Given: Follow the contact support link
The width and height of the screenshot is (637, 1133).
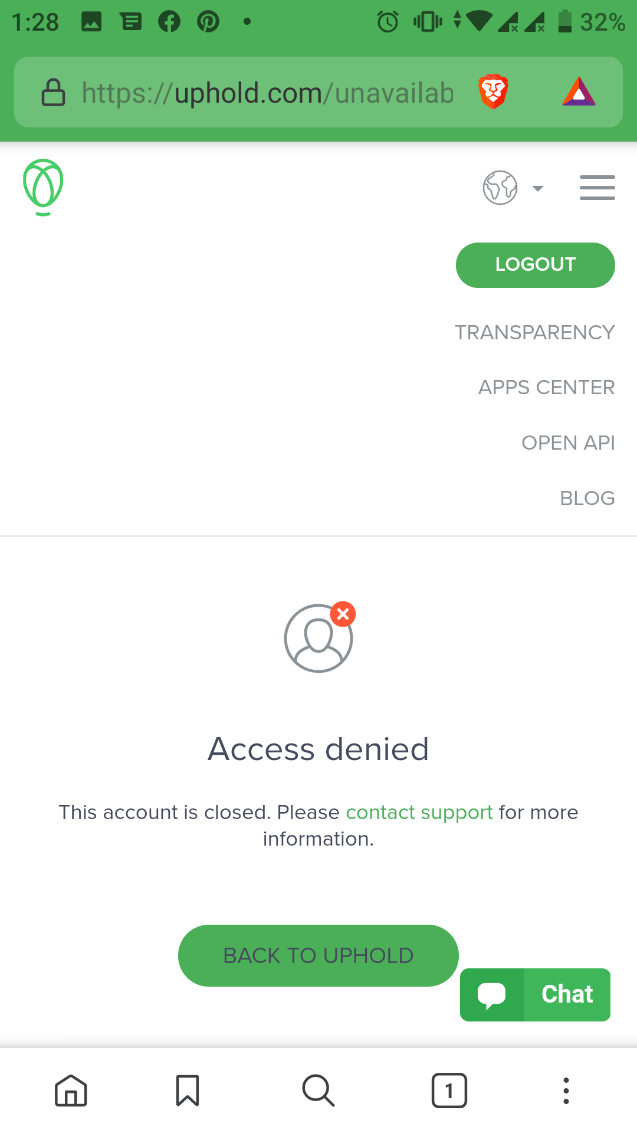Looking at the screenshot, I should click(x=419, y=813).
